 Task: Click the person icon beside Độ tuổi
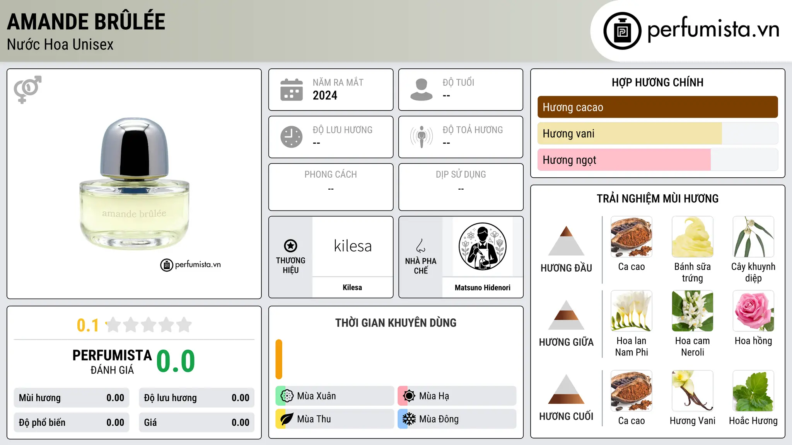(x=421, y=90)
